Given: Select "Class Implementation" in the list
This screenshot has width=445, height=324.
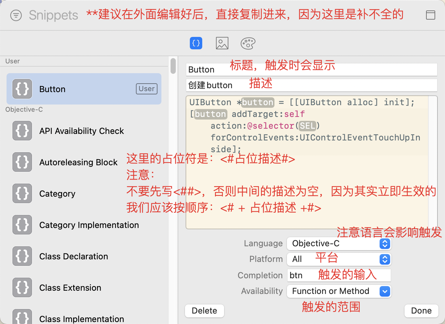Looking at the screenshot, I should 82,319.
